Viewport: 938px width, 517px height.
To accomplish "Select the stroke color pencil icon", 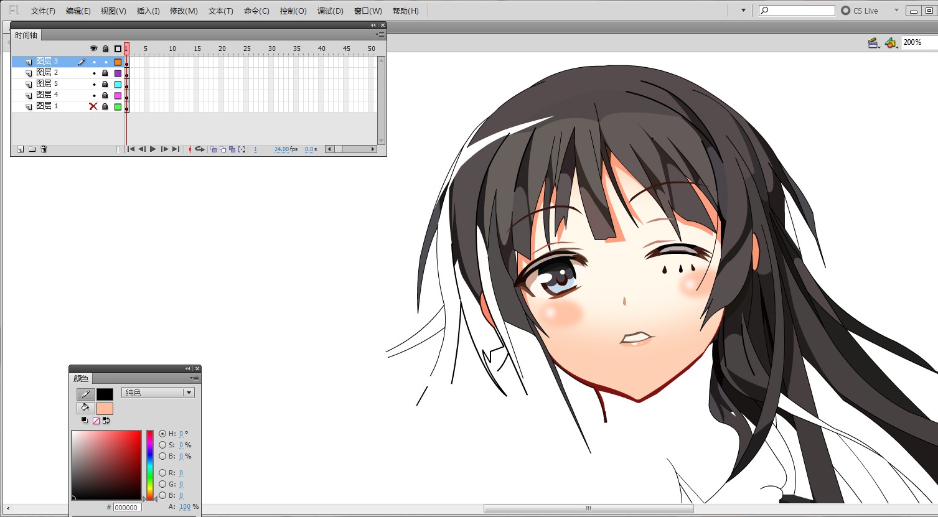I will [x=86, y=394].
